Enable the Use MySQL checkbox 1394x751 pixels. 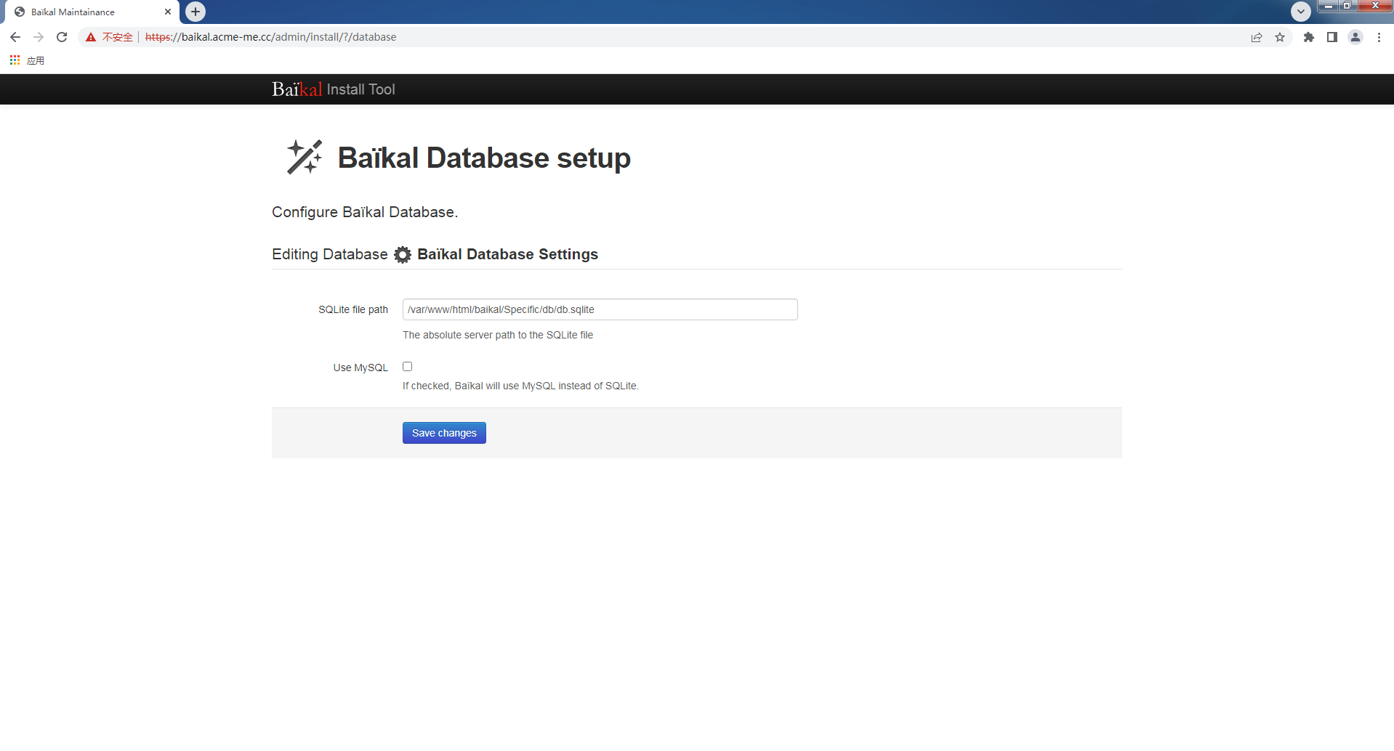[x=408, y=367]
